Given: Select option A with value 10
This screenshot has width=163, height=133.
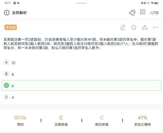Looking at the screenshot, I should [81, 63].
